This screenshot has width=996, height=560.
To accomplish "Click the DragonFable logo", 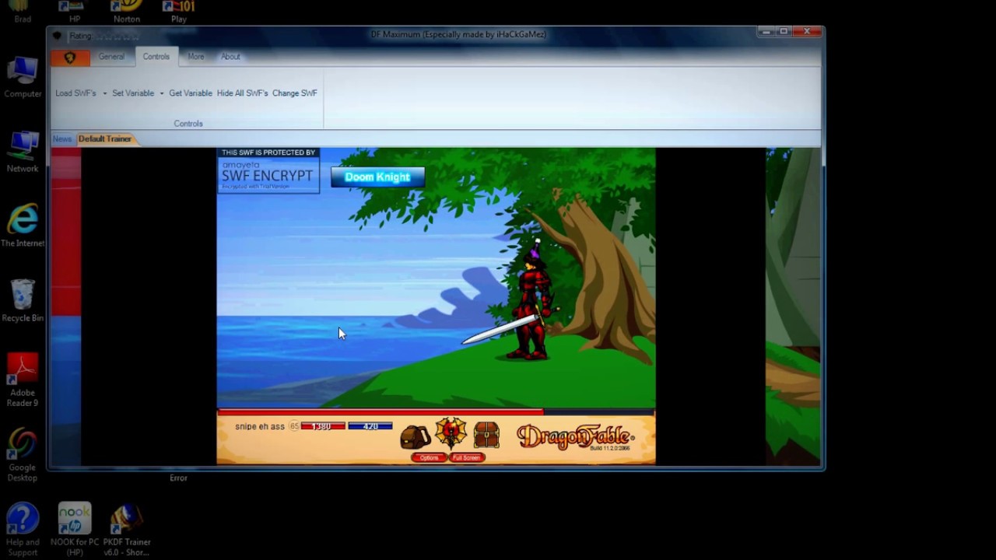I will [576, 436].
